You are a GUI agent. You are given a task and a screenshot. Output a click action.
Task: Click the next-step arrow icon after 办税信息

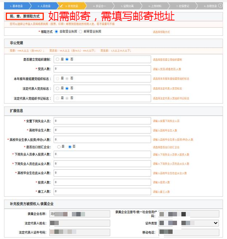(220, 5)
